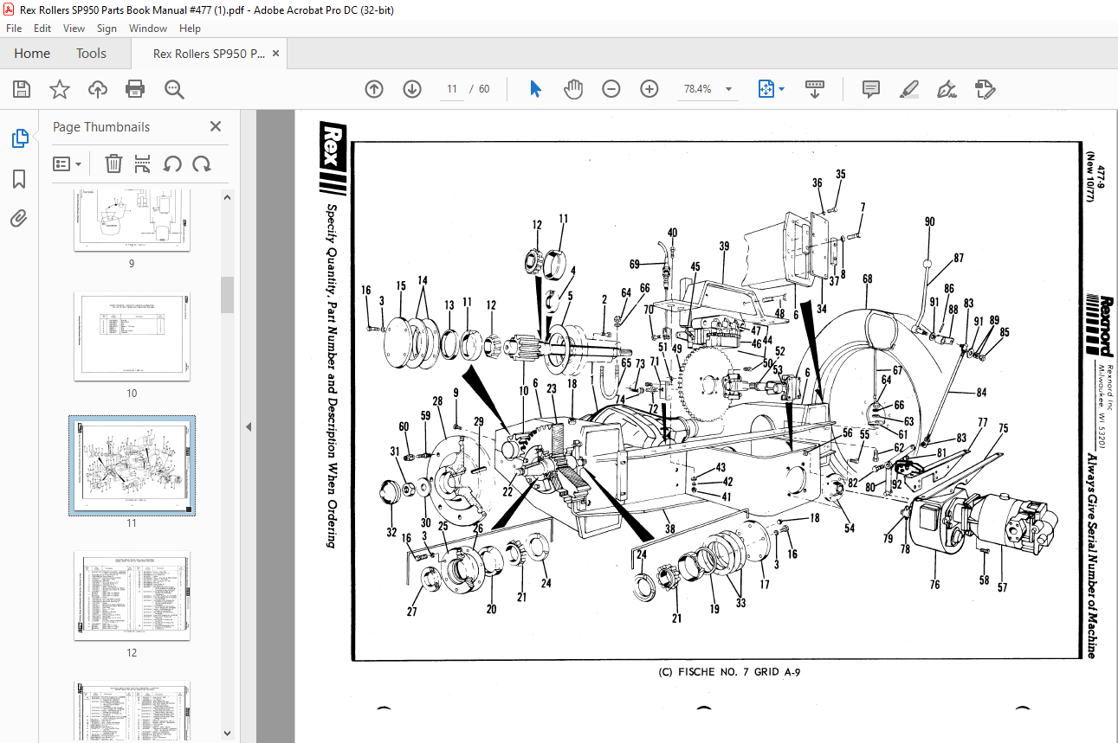The height and width of the screenshot is (743, 1118).
Task: Print the document using printer icon
Action: pyautogui.click(x=135, y=89)
